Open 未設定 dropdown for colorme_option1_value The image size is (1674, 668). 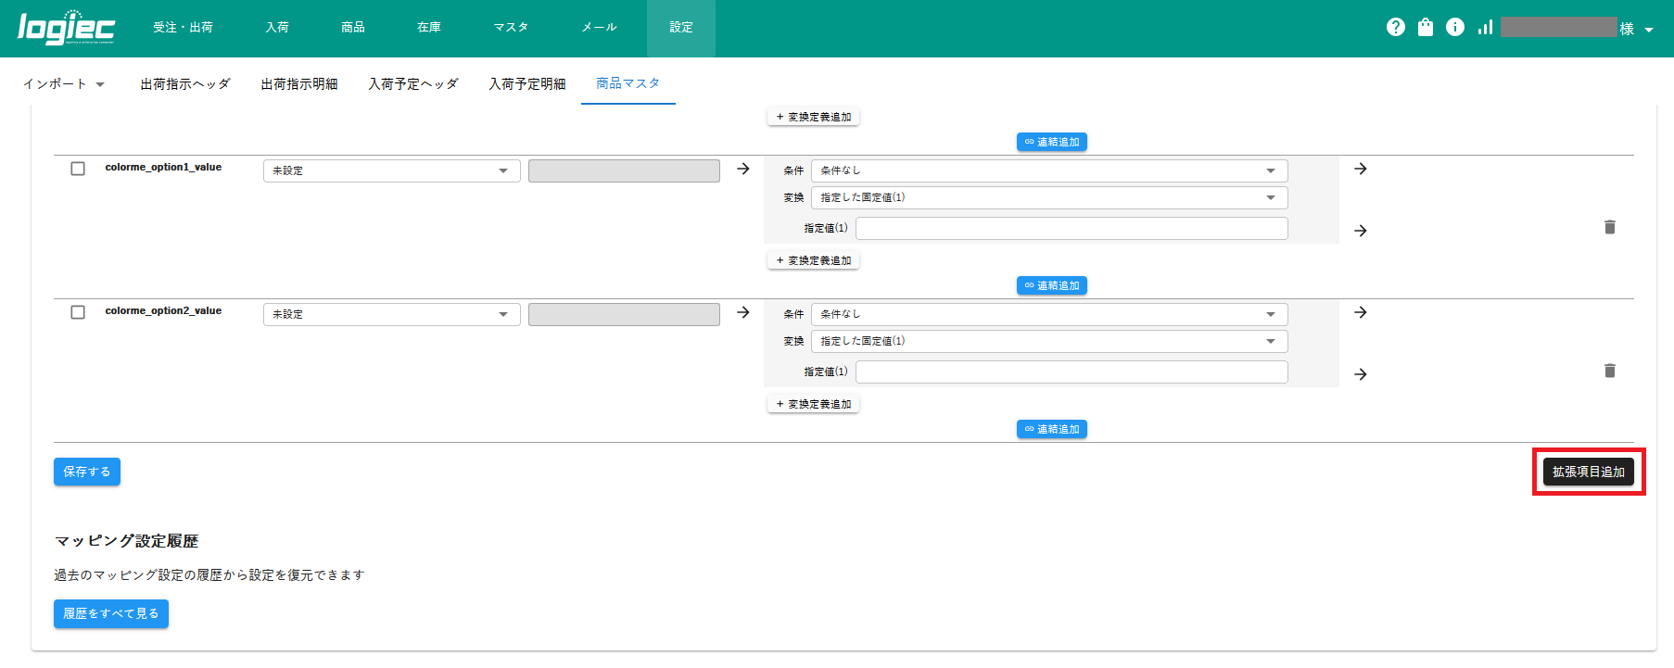click(x=391, y=170)
